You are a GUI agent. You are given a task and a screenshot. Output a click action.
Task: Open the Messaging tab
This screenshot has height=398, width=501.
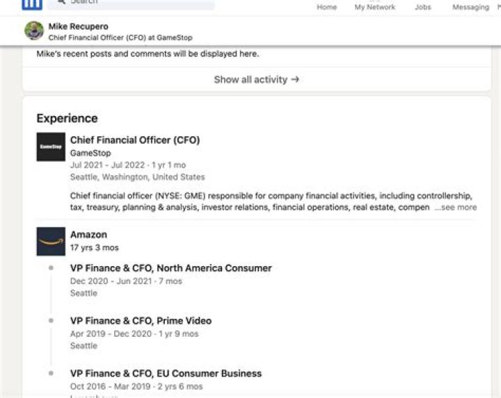[x=470, y=7]
